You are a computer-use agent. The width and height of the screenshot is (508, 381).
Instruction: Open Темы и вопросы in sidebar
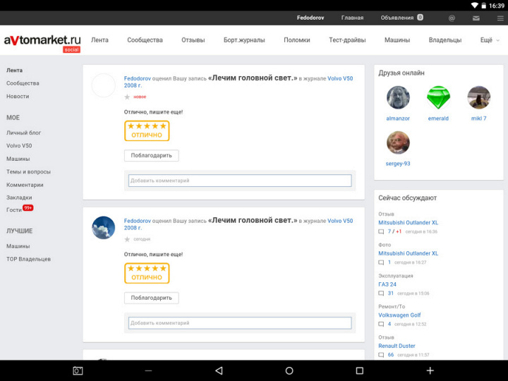click(28, 171)
